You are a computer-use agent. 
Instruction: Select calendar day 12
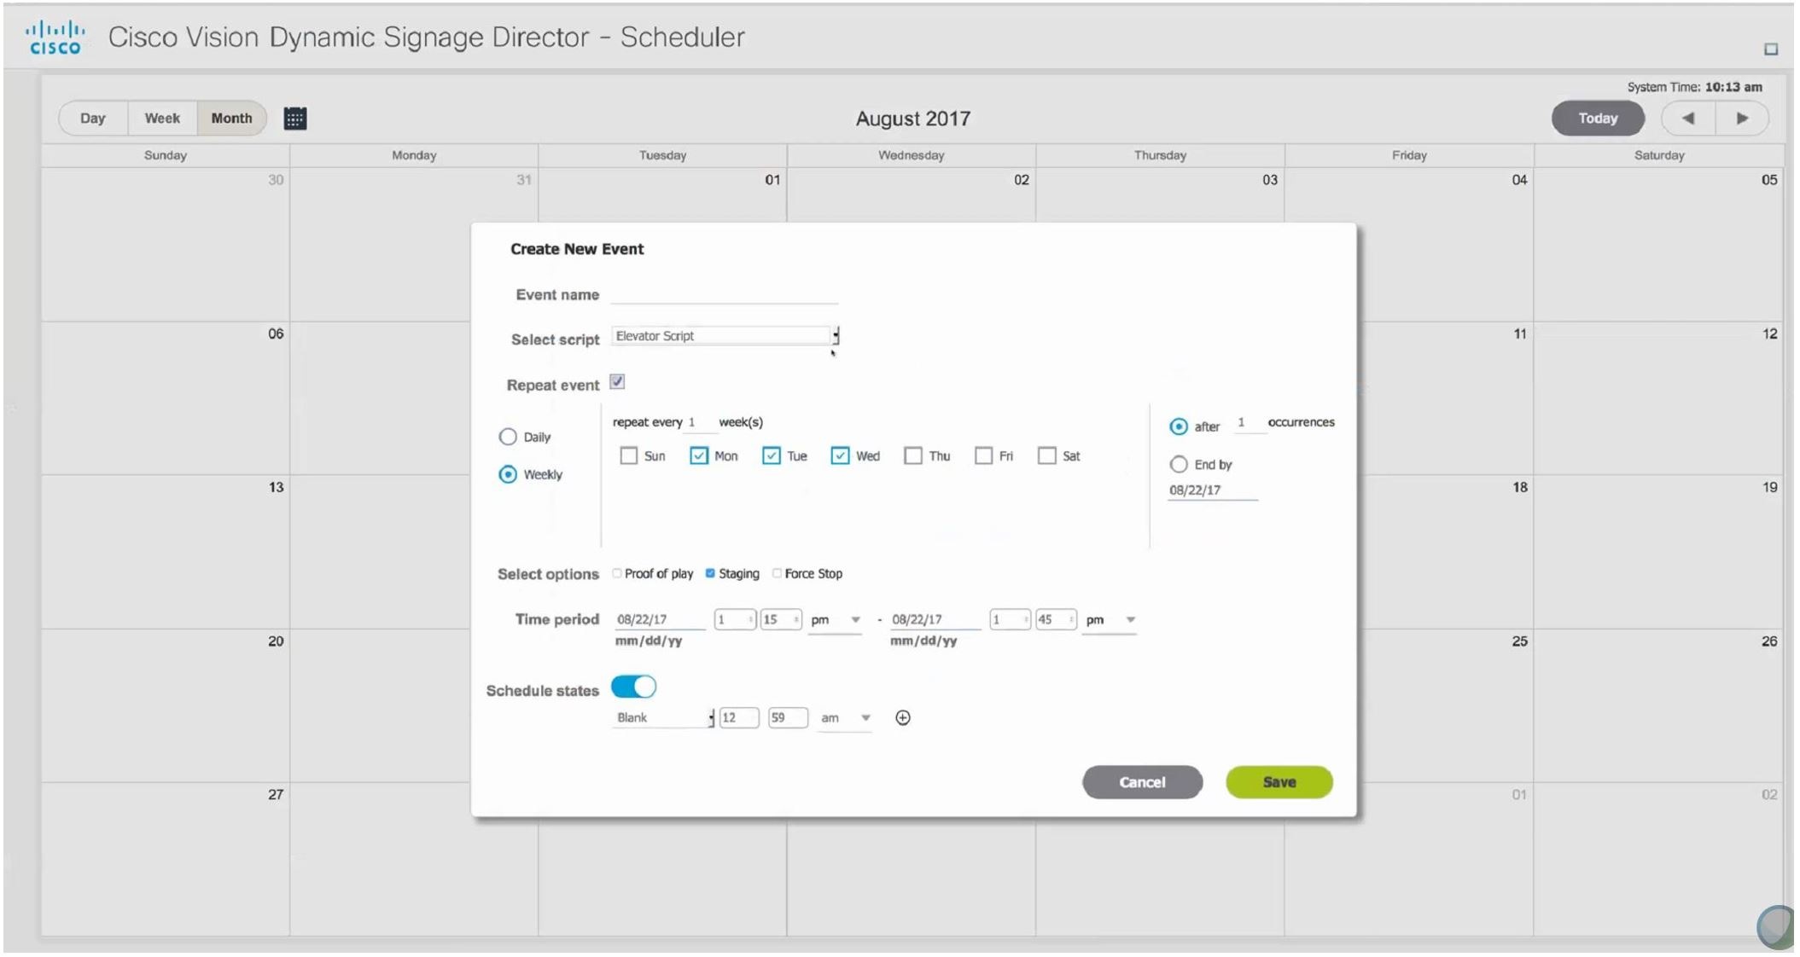point(1658,397)
